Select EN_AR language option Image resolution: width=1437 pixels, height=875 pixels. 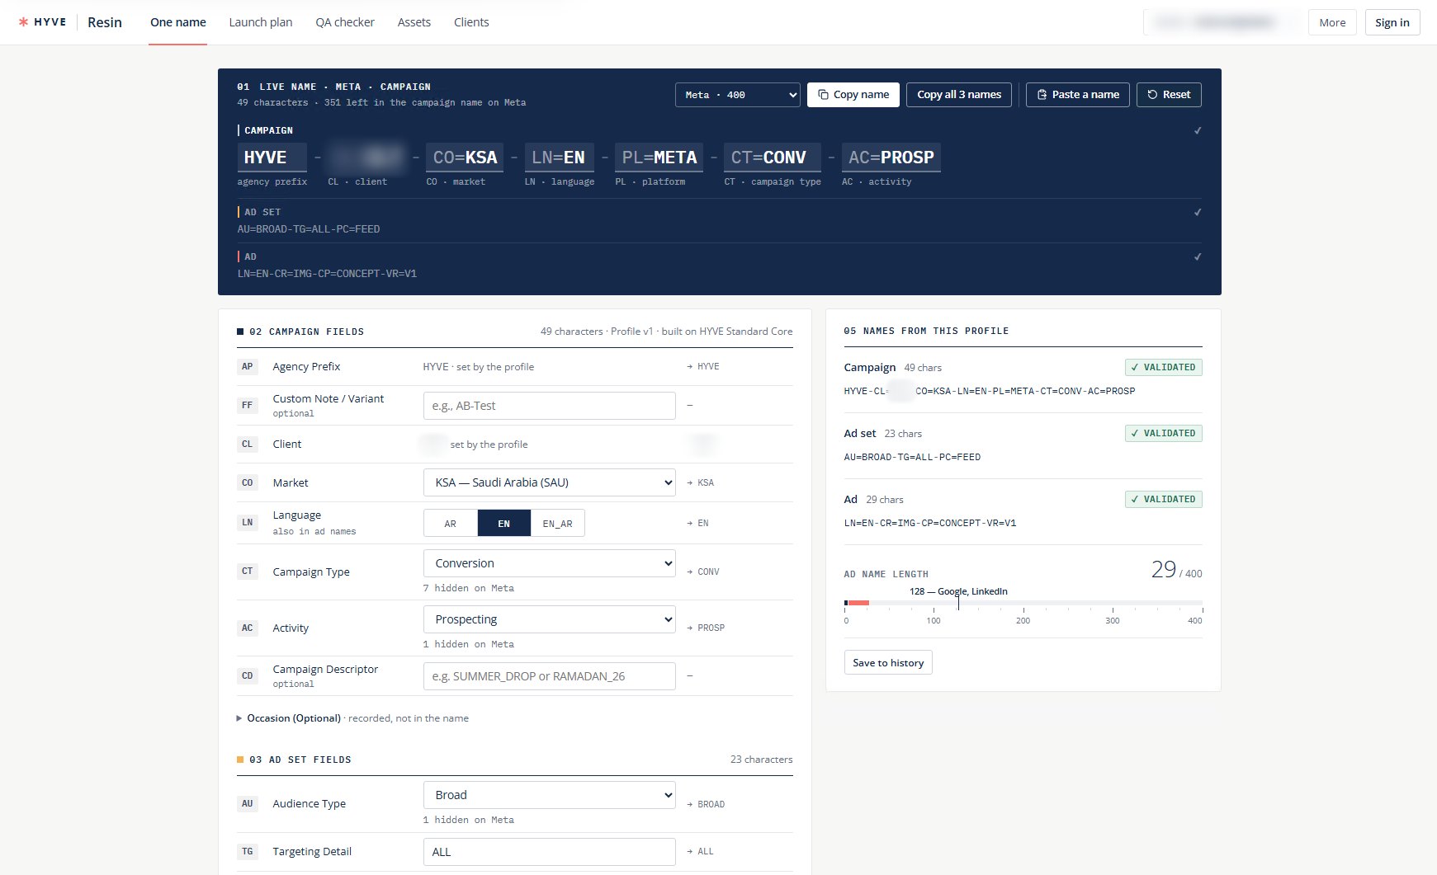coord(557,523)
